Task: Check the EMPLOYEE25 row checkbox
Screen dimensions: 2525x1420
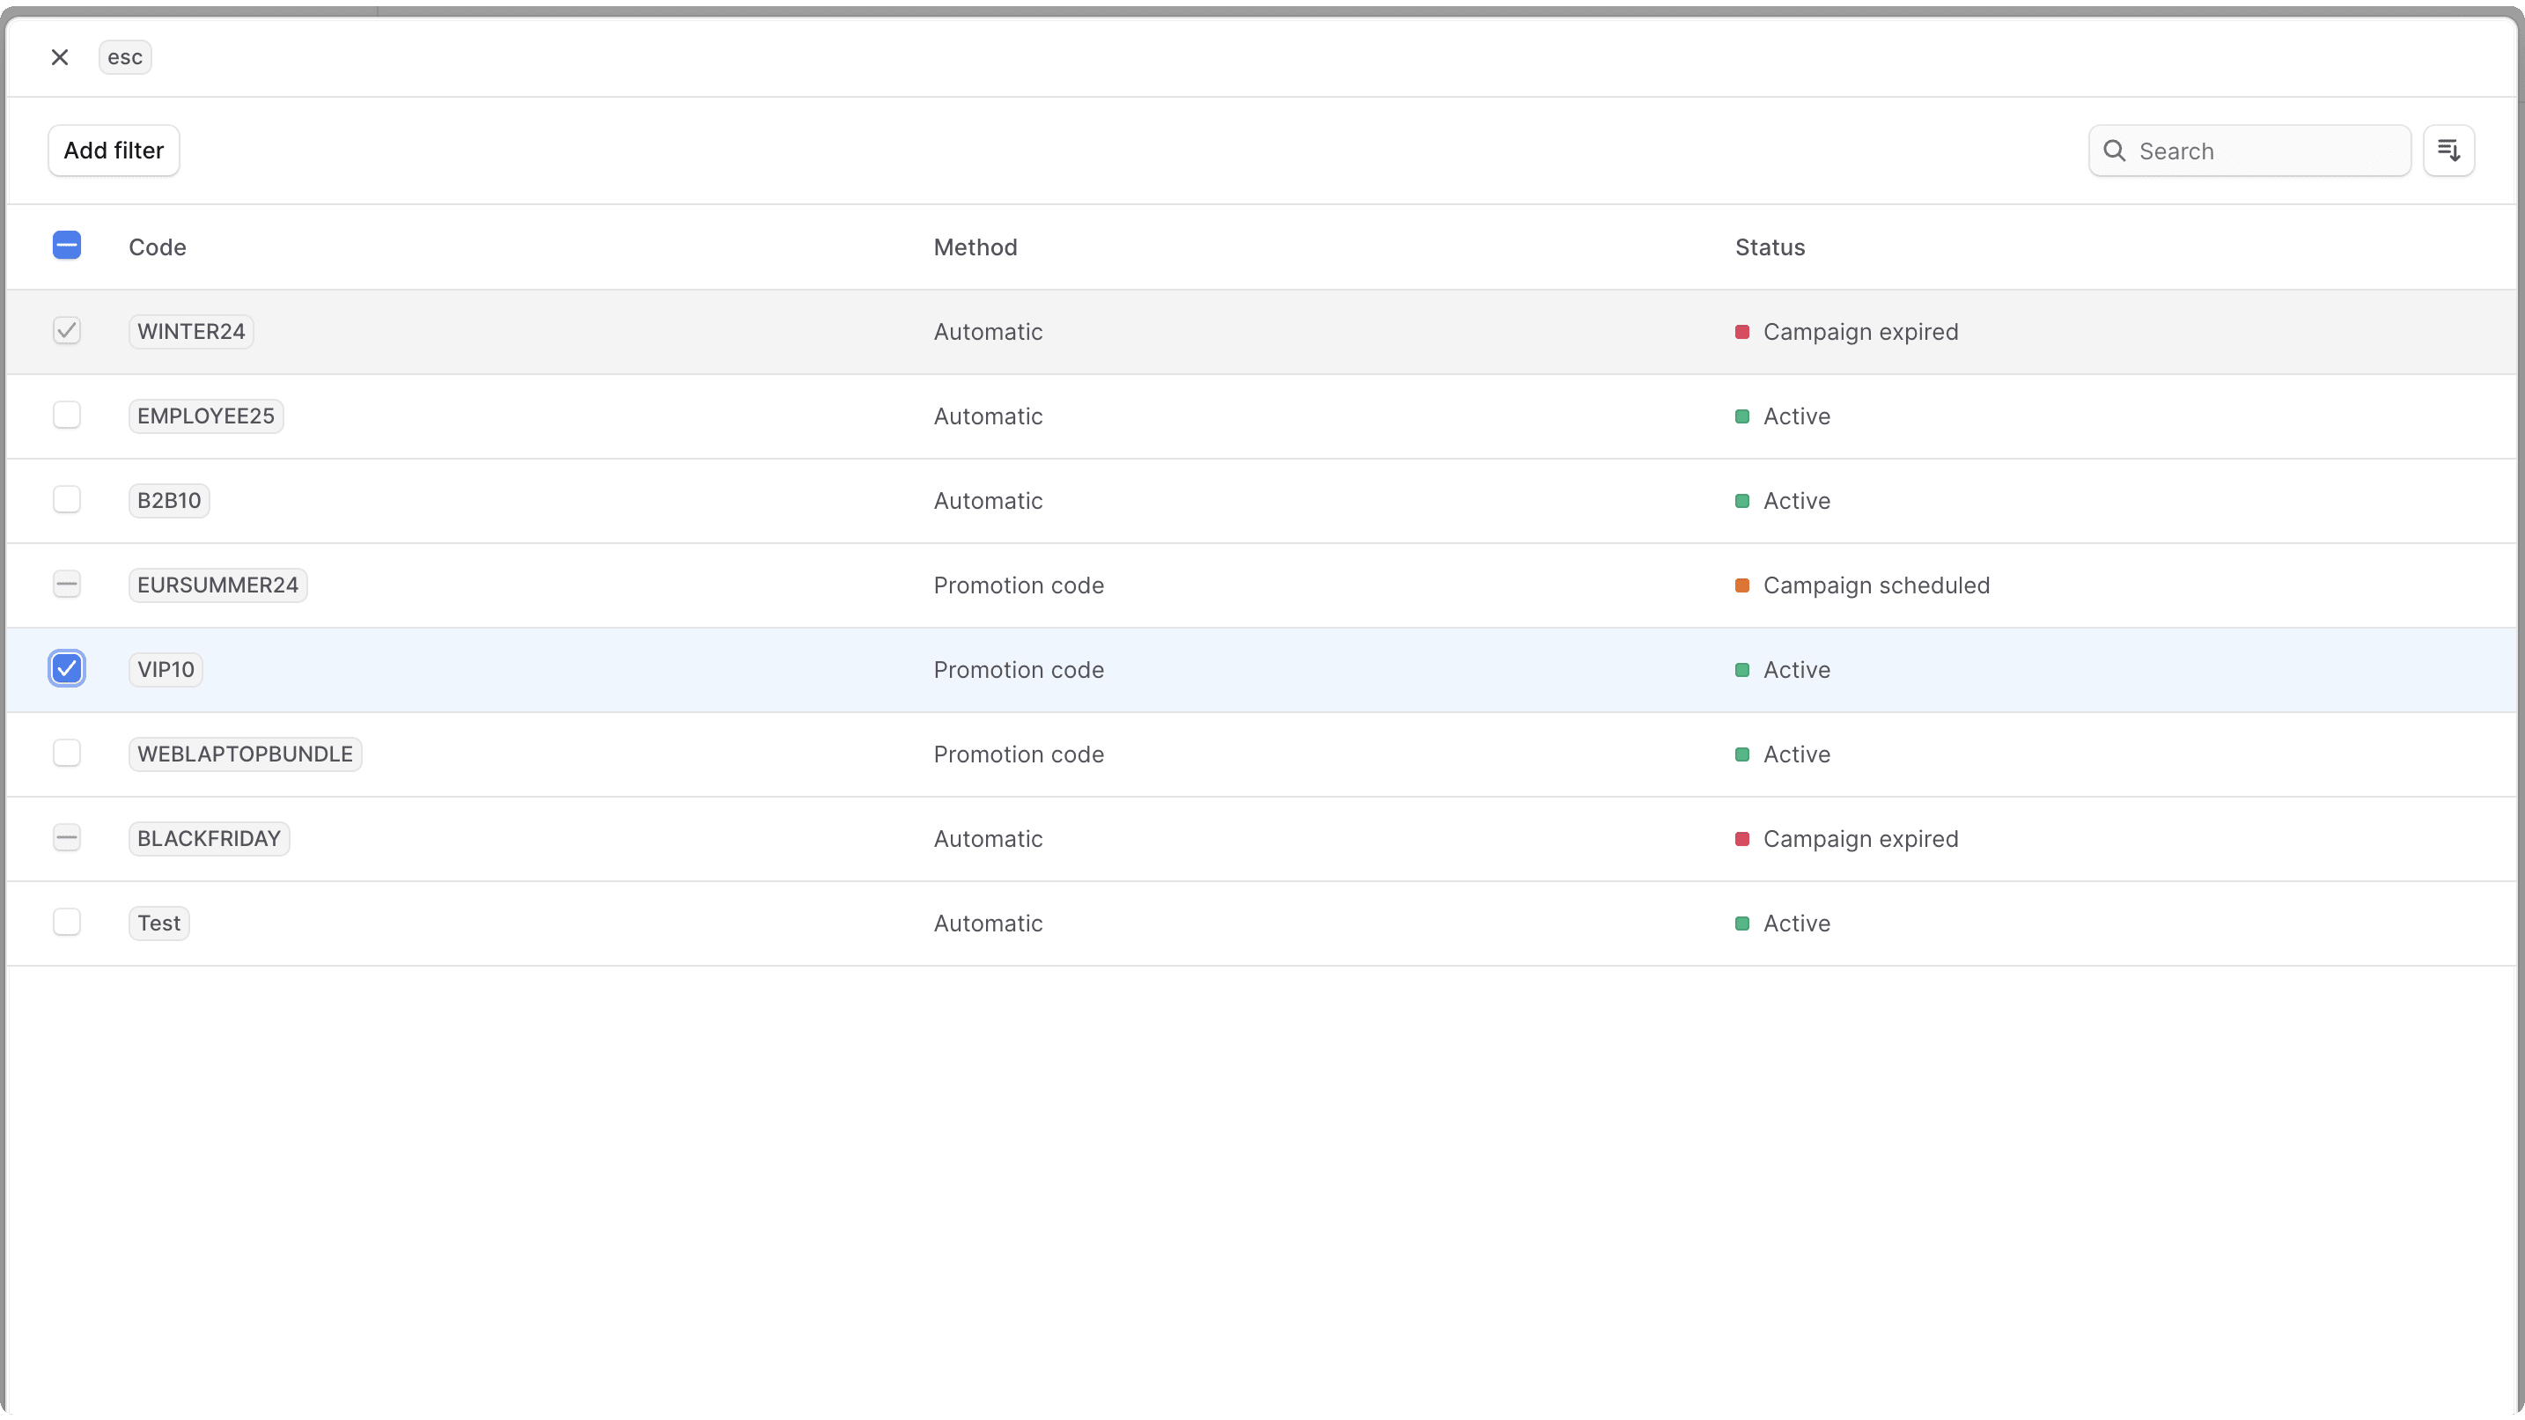Action: tap(67, 415)
